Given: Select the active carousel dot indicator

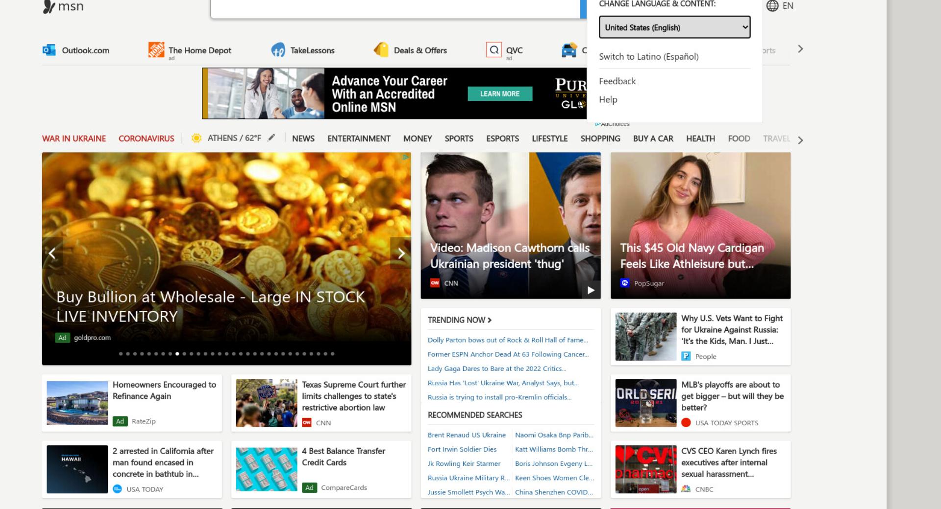Looking at the screenshot, I should [177, 353].
